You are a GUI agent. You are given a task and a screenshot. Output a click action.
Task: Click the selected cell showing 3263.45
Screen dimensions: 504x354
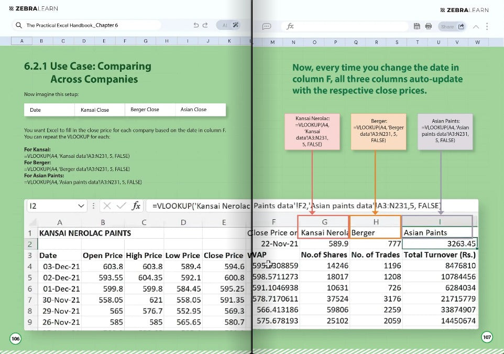tap(440, 244)
